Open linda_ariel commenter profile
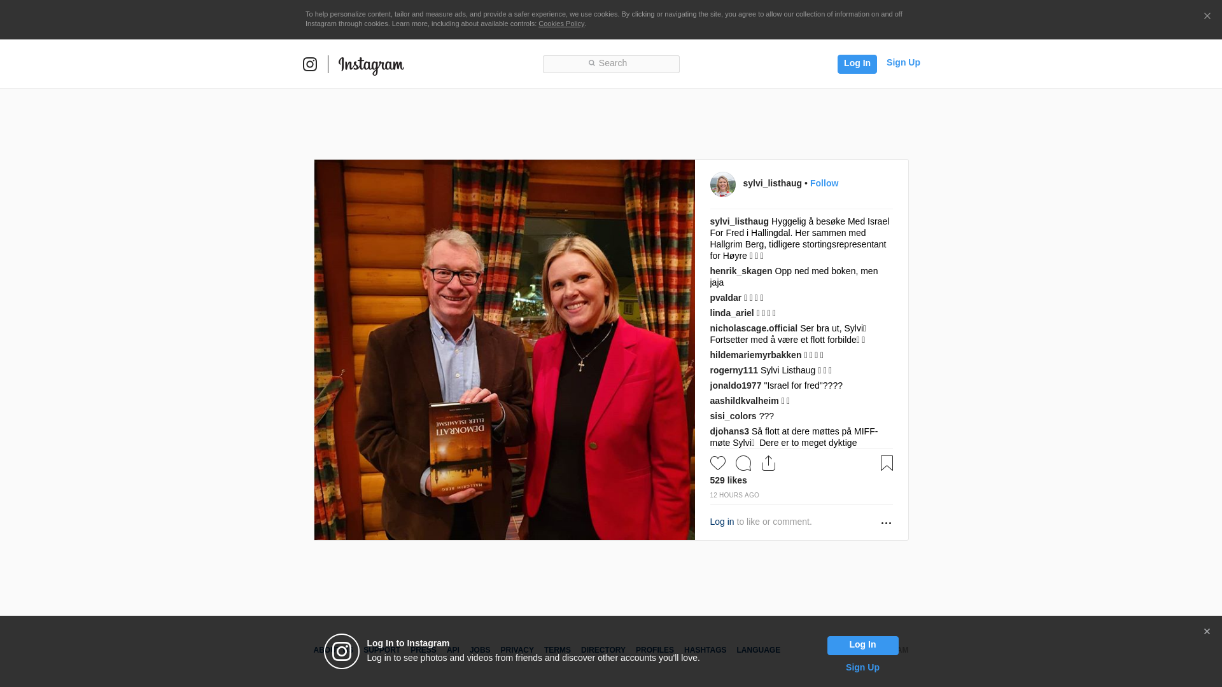The width and height of the screenshot is (1222, 687). [x=731, y=313]
